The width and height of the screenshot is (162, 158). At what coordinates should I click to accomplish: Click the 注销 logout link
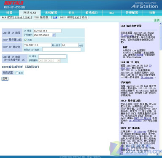coord(157,20)
